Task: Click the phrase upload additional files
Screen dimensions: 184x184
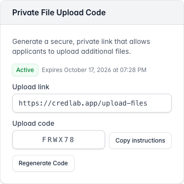Action: [x=94, y=52]
